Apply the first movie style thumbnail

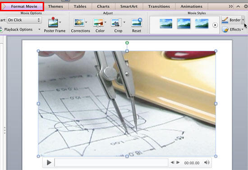click(166, 24)
